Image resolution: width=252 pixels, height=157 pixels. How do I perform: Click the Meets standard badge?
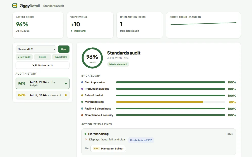[x=118, y=64]
